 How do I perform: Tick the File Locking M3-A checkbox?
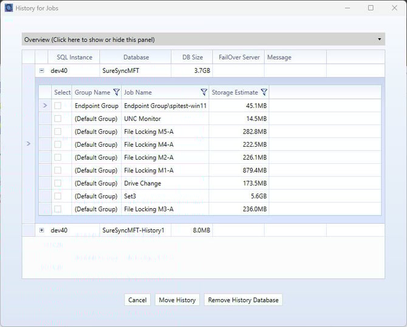58,209
